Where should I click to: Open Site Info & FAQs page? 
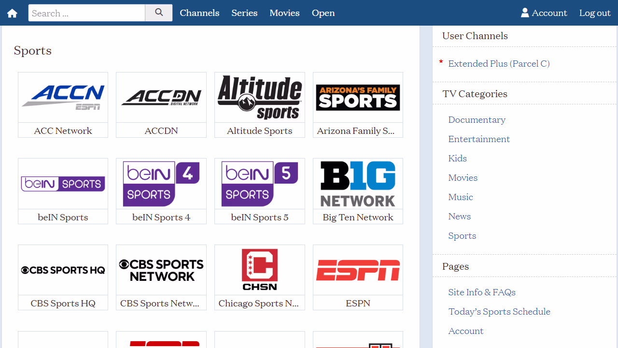(x=482, y=292)
